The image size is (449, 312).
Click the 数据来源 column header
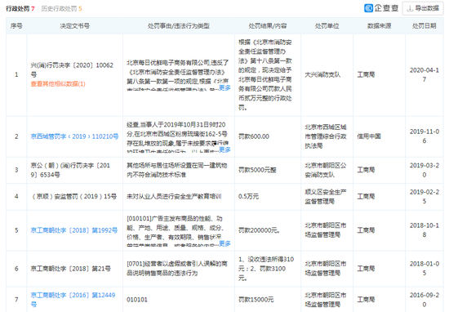(x=379, y=26)
